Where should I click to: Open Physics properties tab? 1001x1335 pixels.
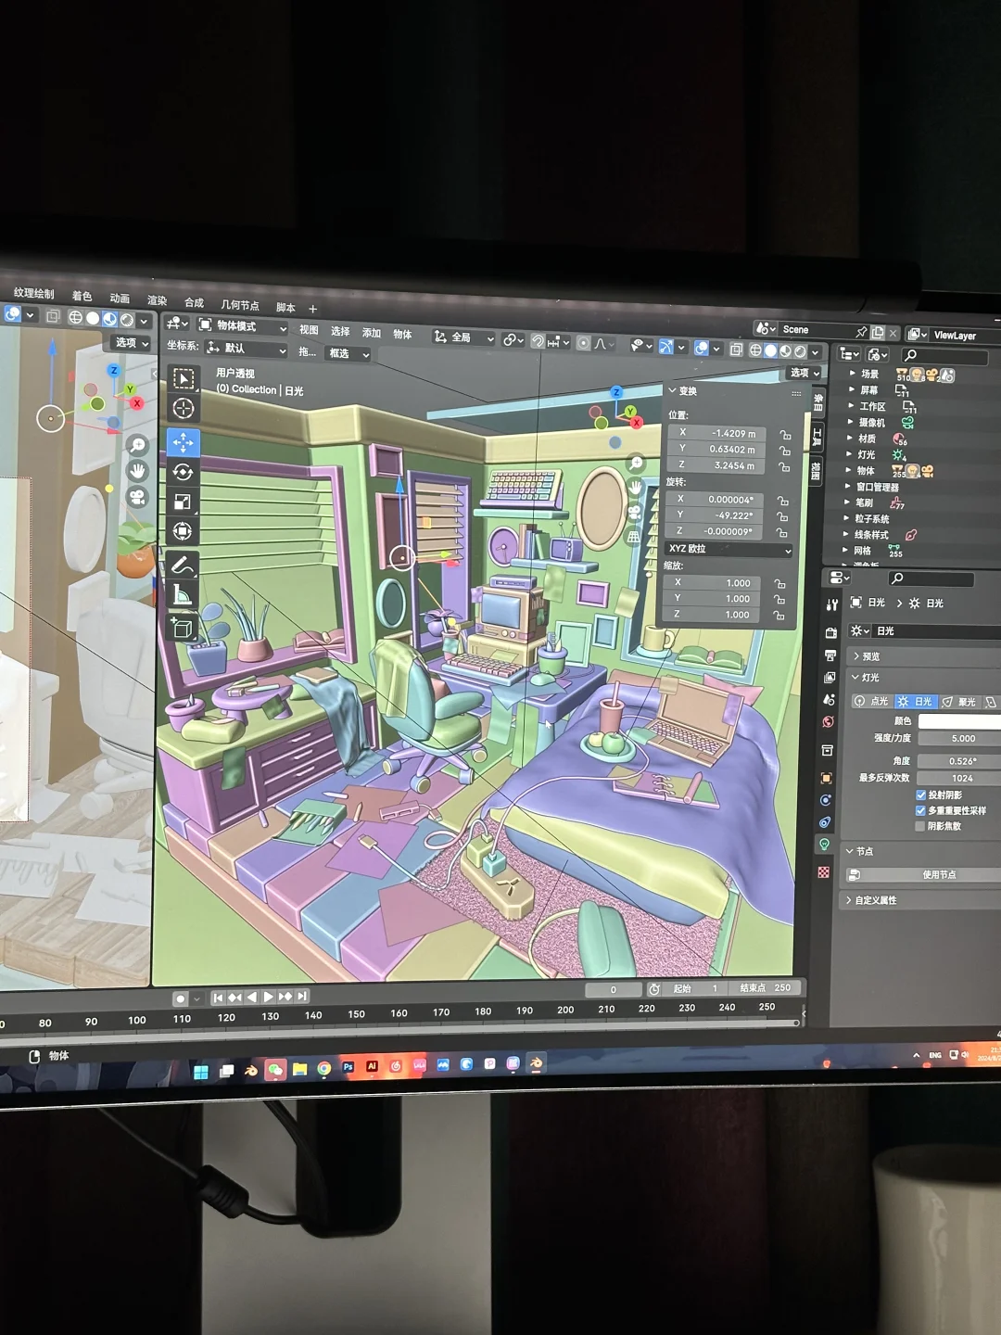click(826, 800)
